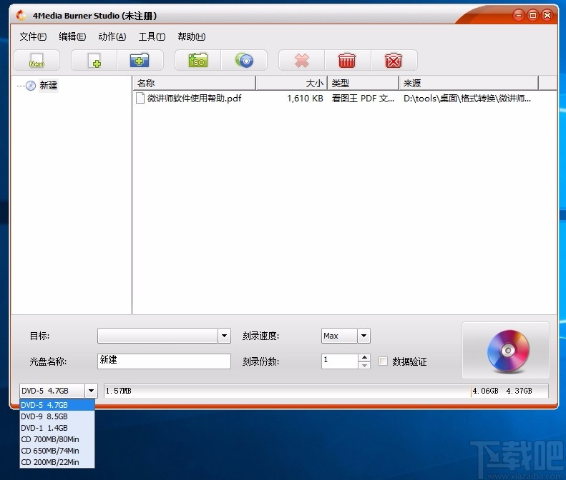Close the Burner Studio window
This screenshot has height=480, width=566.
click(x=547, y=15)
